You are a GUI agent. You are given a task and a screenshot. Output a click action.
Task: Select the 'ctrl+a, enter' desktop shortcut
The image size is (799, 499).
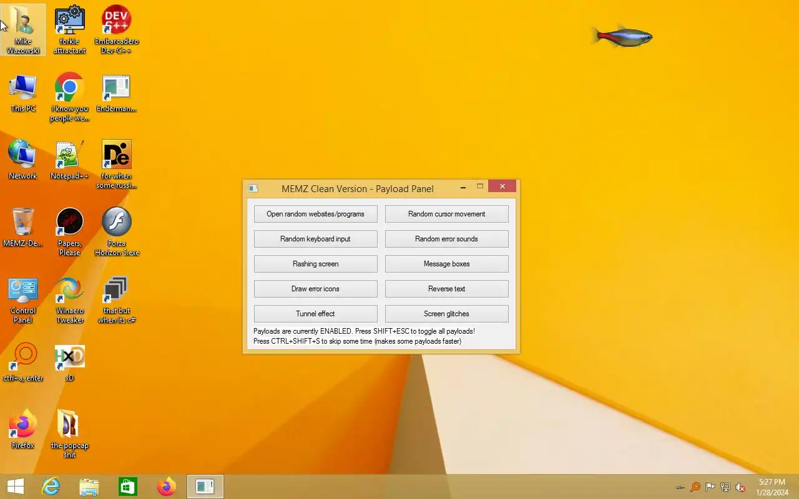pyautogui.click(x=23, y=362)
